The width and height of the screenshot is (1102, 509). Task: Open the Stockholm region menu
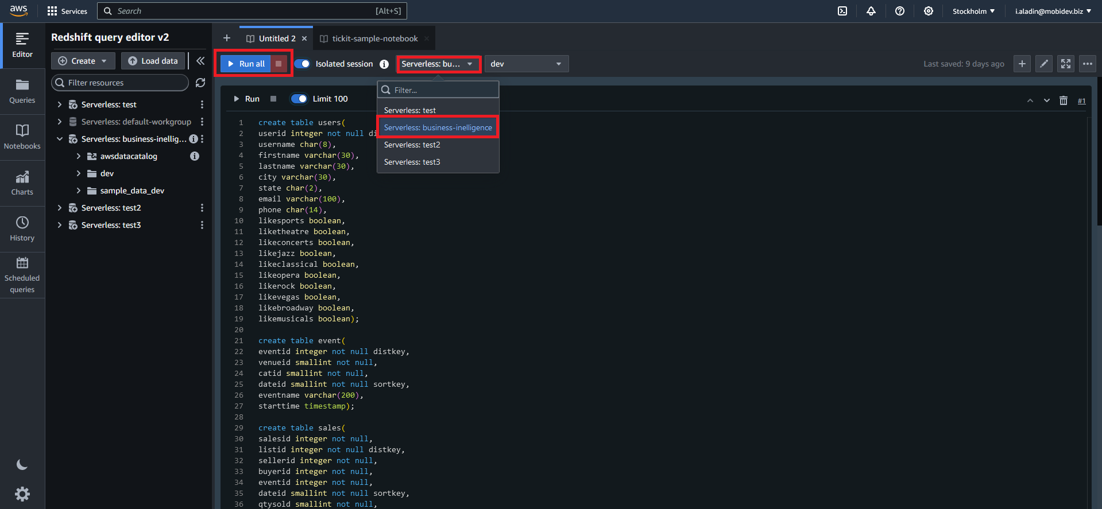(973, 11)
